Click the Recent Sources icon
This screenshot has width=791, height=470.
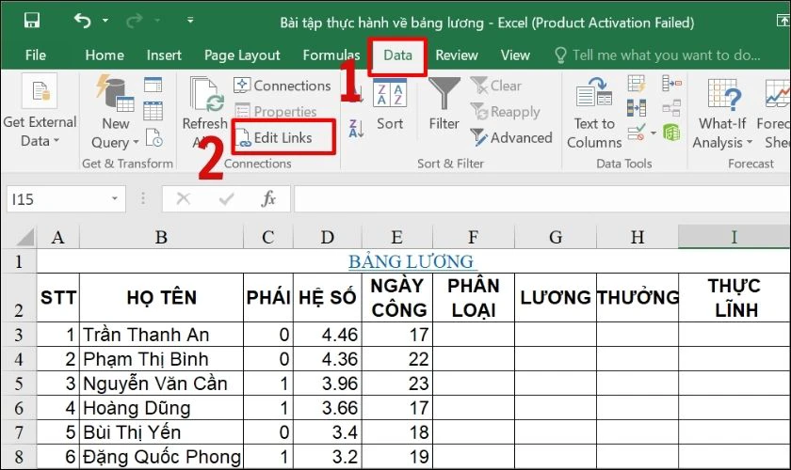tap(153, 137)
